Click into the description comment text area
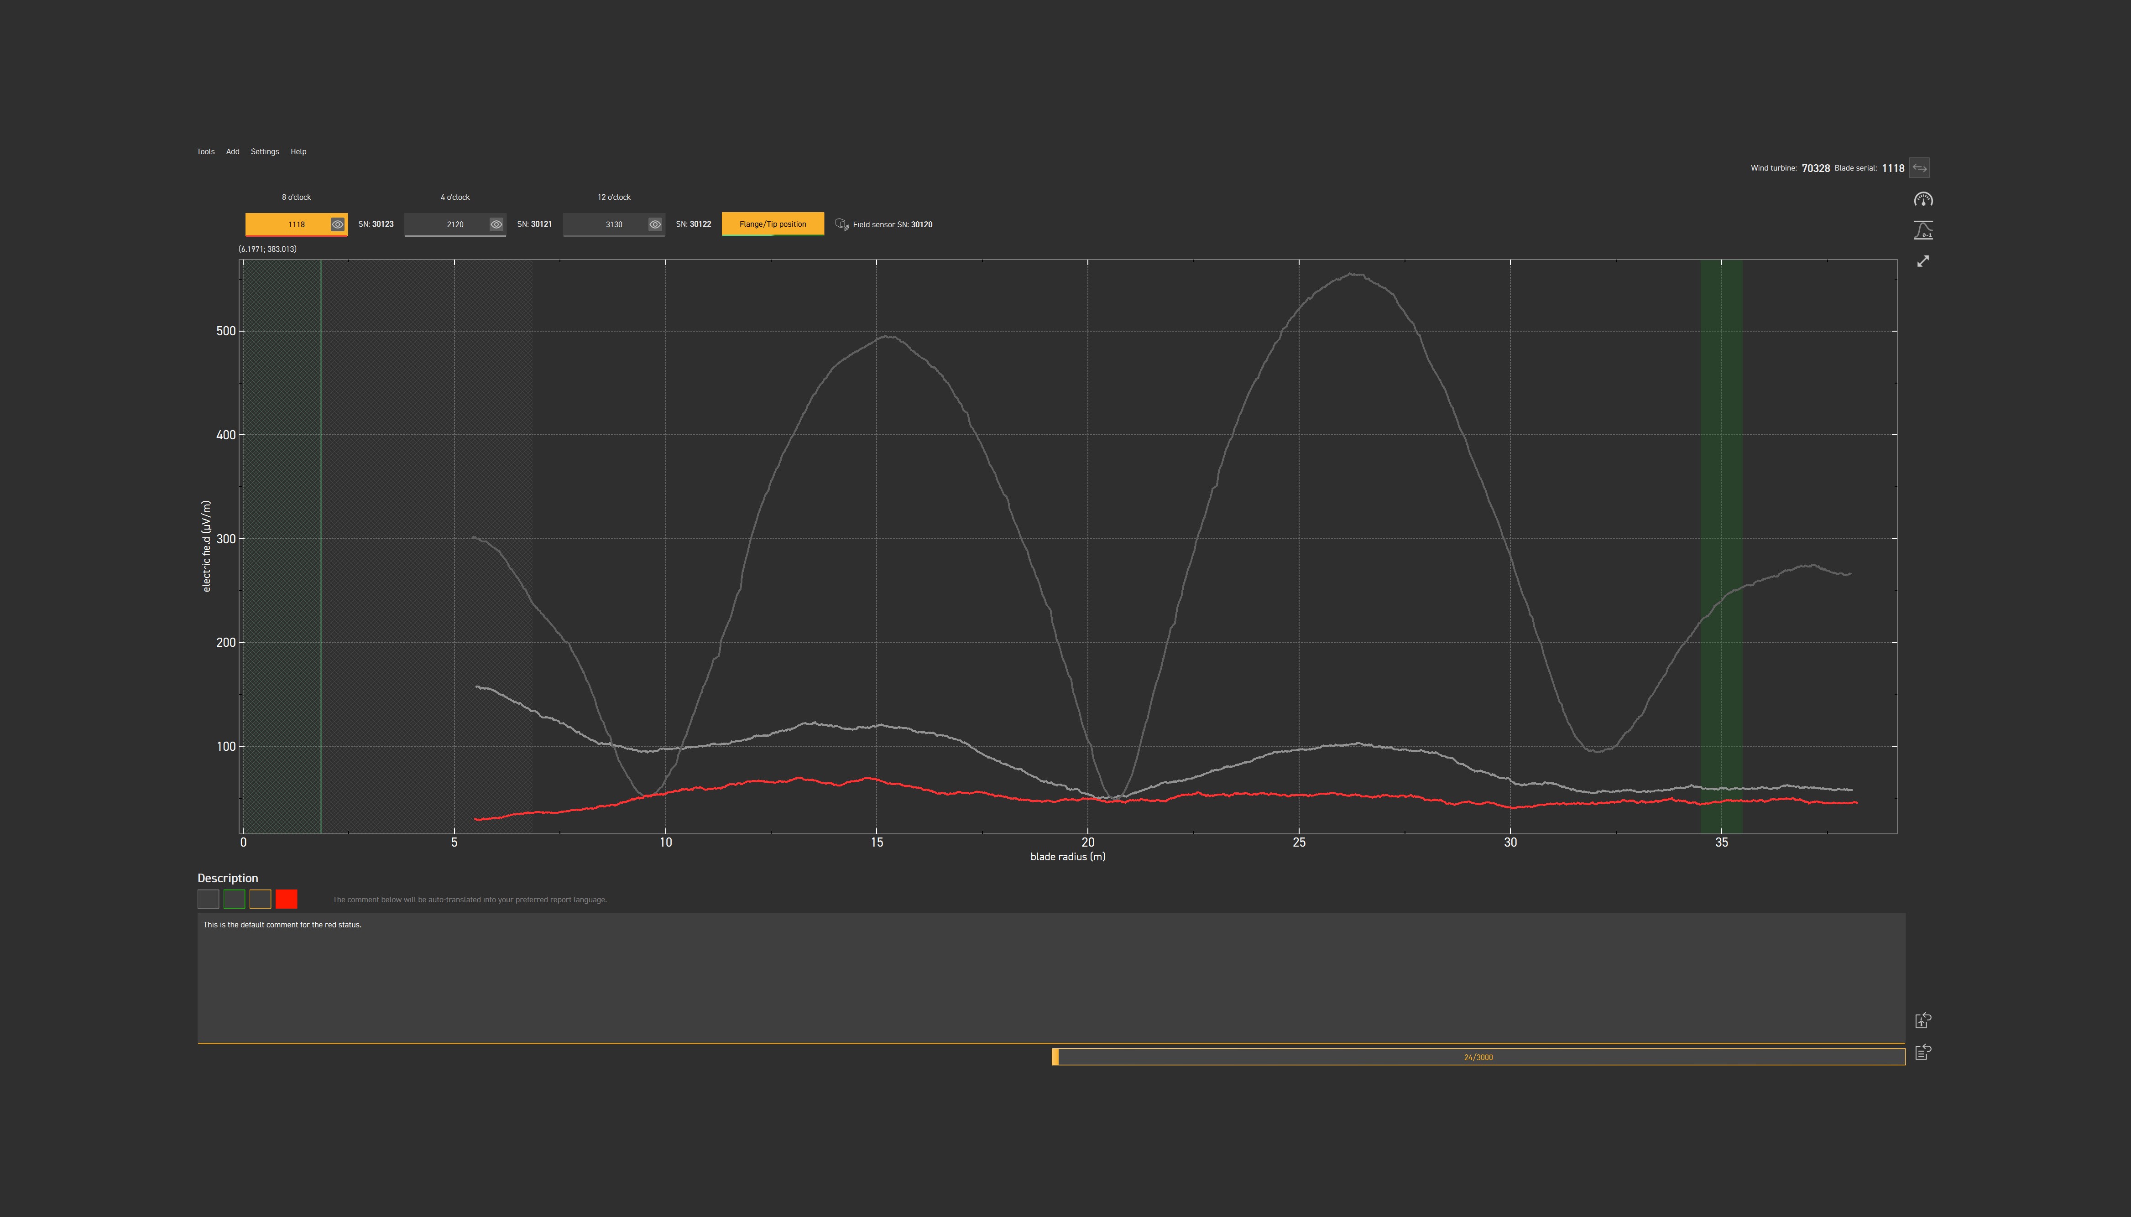This screenshot has width=2131, height=1217. 1050,978
